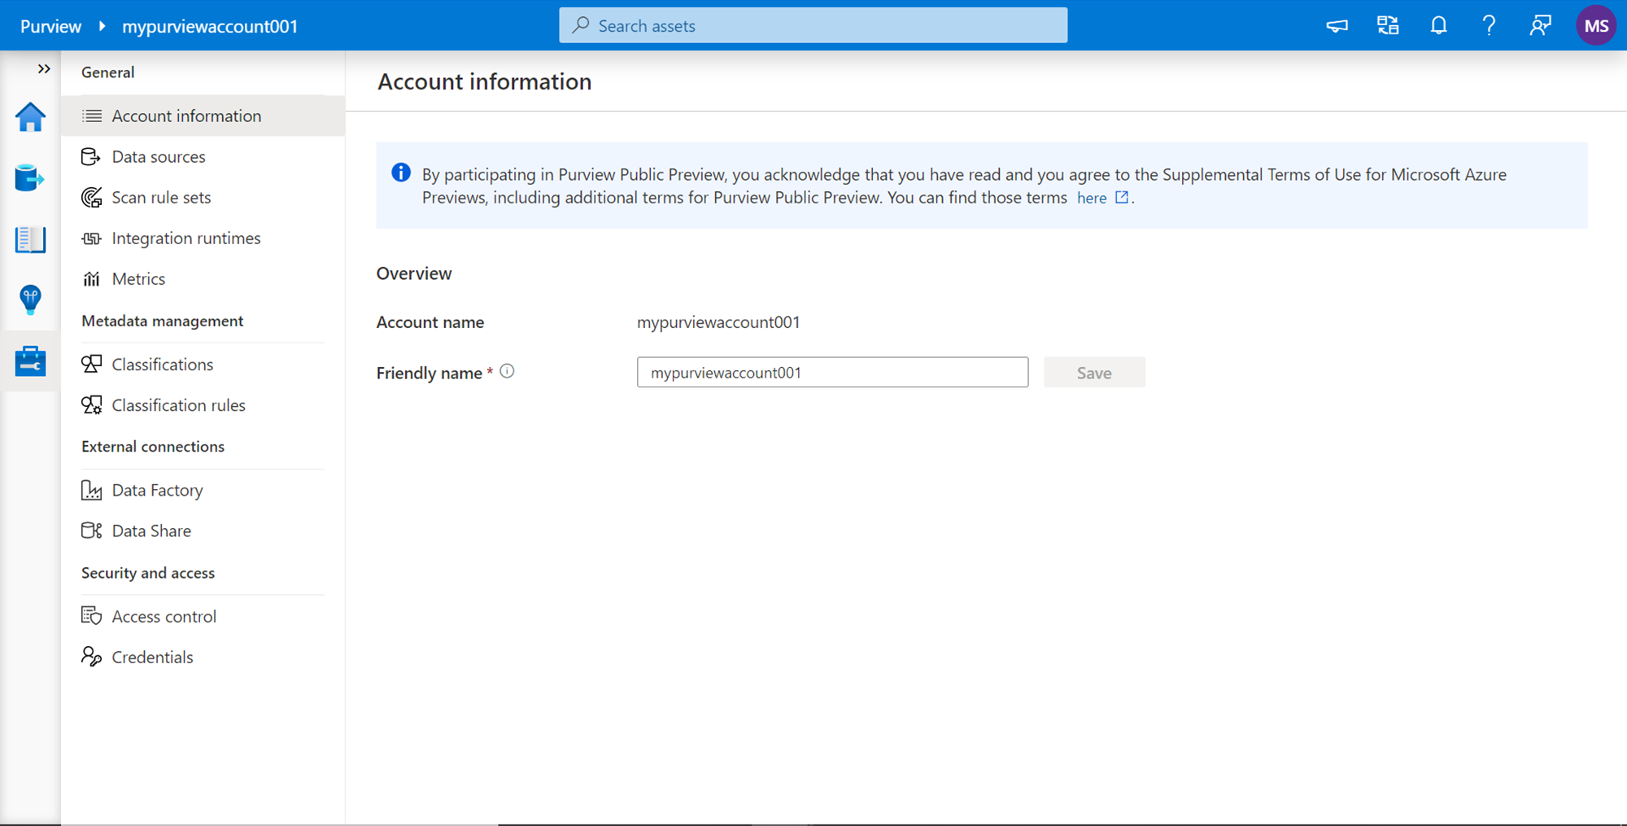Click the Save button
The width and height of the screenshot is (1627, 826).
[x=1093, y=373]
